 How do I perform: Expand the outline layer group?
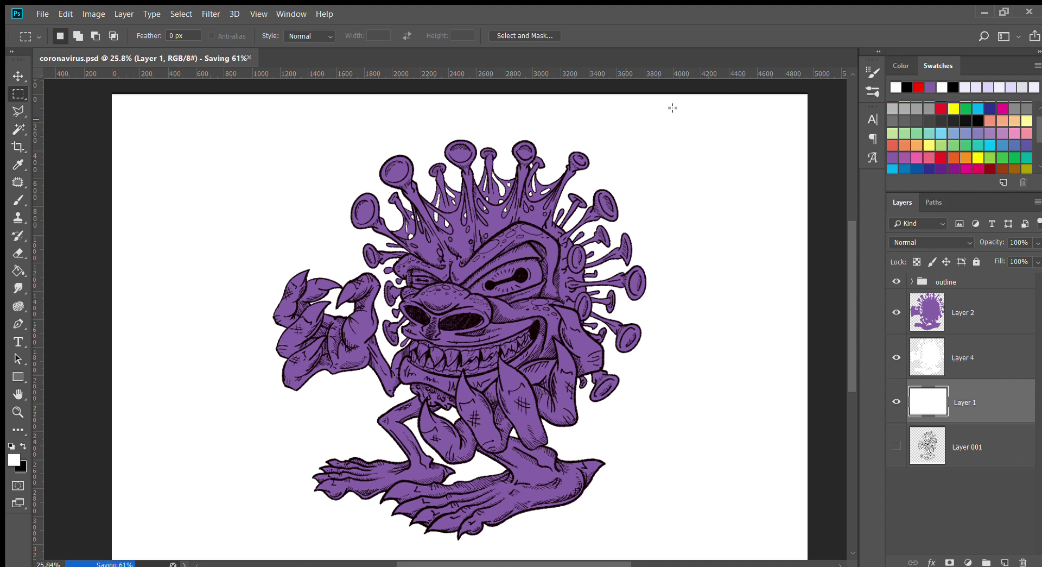pos(912,281)
